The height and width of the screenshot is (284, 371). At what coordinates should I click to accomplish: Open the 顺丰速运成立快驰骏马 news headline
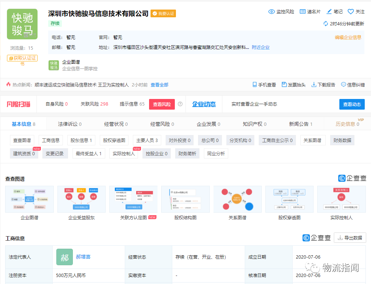(82, 85)
